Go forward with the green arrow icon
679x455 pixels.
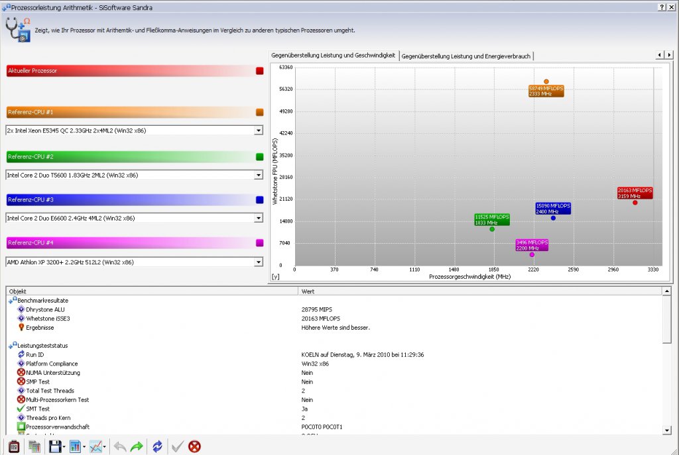(x=137, y=446)
